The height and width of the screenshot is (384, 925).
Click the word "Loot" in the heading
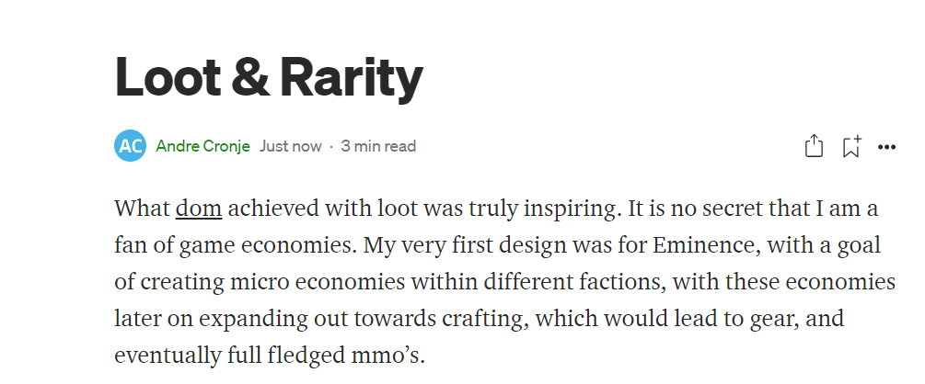[x=168, y=76]
